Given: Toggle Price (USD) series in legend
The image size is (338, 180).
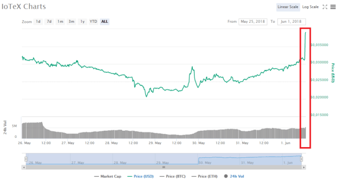Looking at the screenshot, I should 140,176.
